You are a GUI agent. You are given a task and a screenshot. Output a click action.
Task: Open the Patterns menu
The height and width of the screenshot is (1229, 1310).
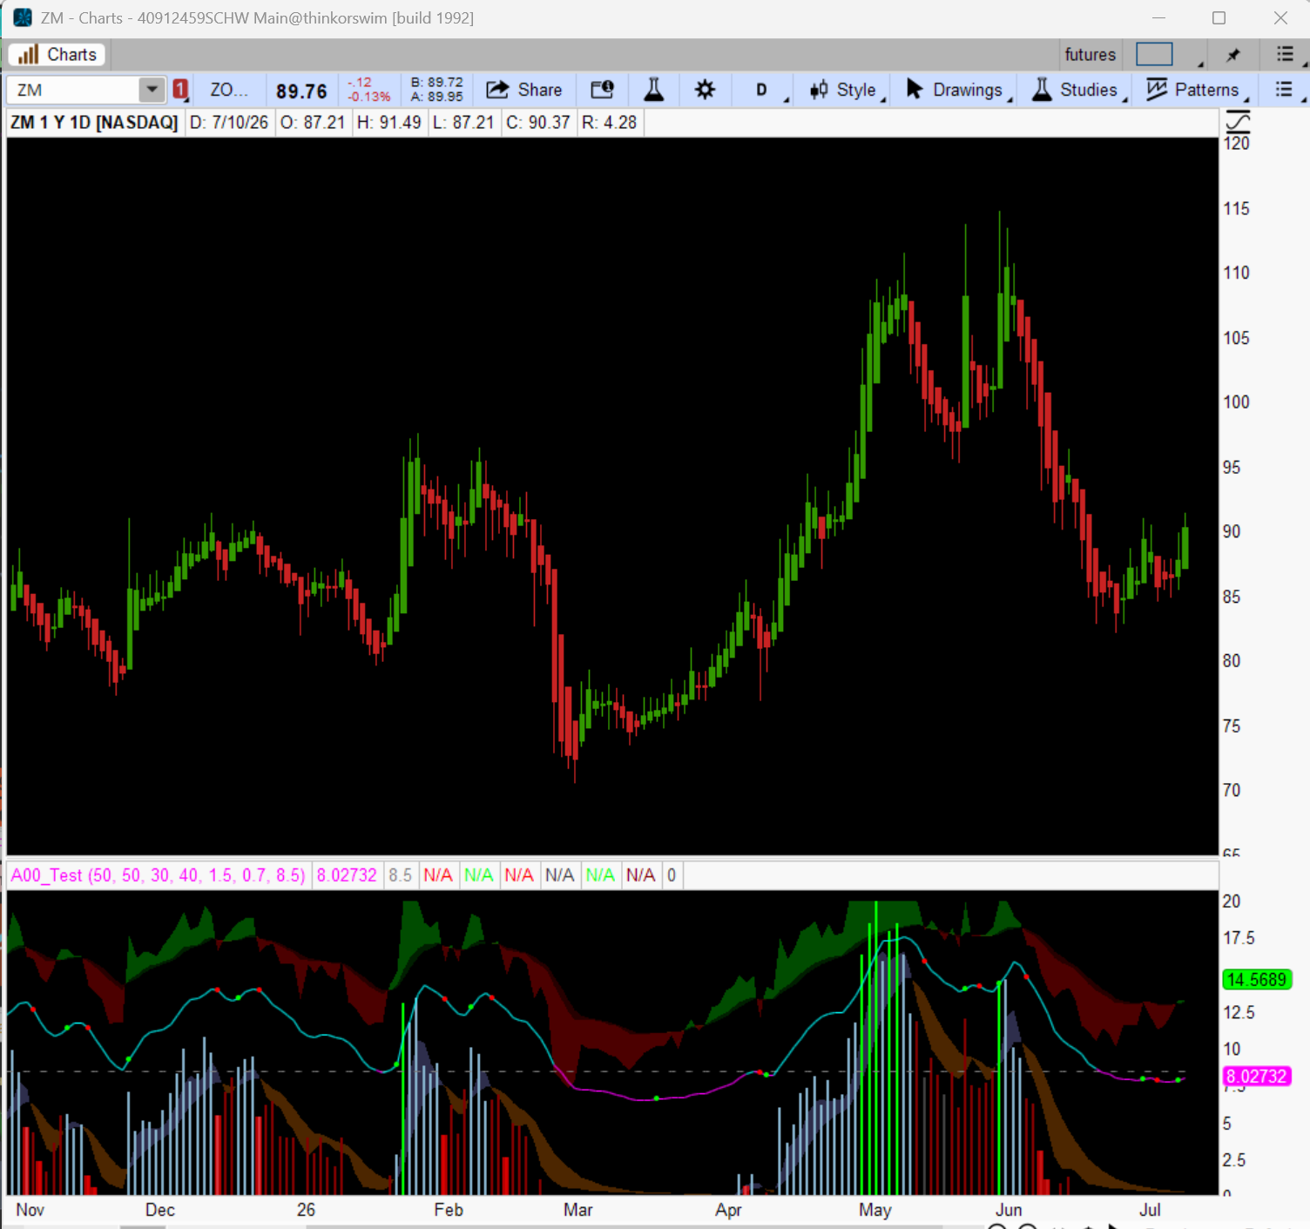click(x=1194, y=90)
